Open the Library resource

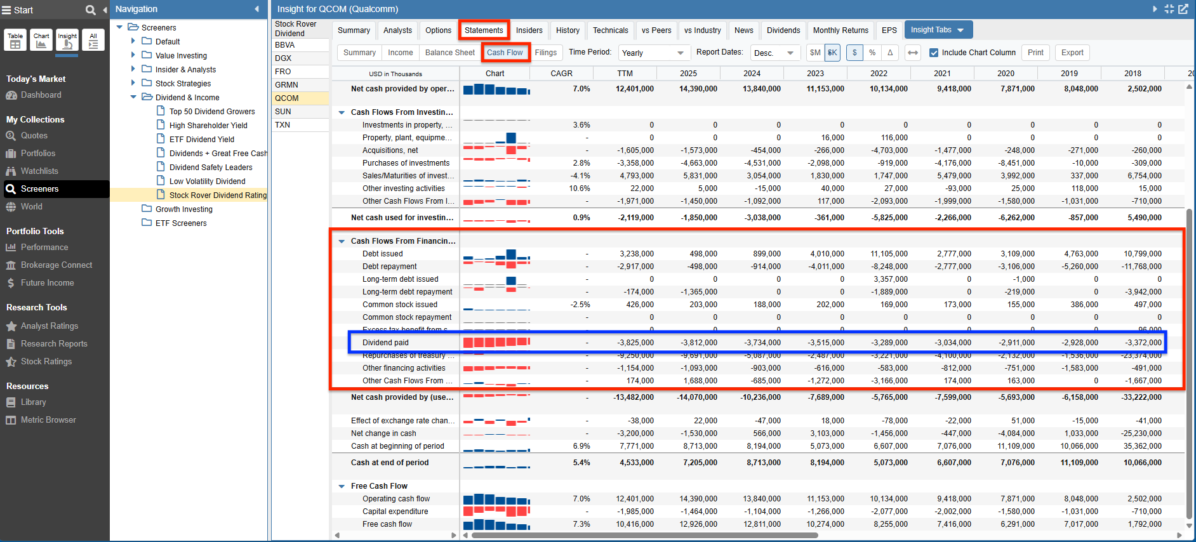(34, 402)
